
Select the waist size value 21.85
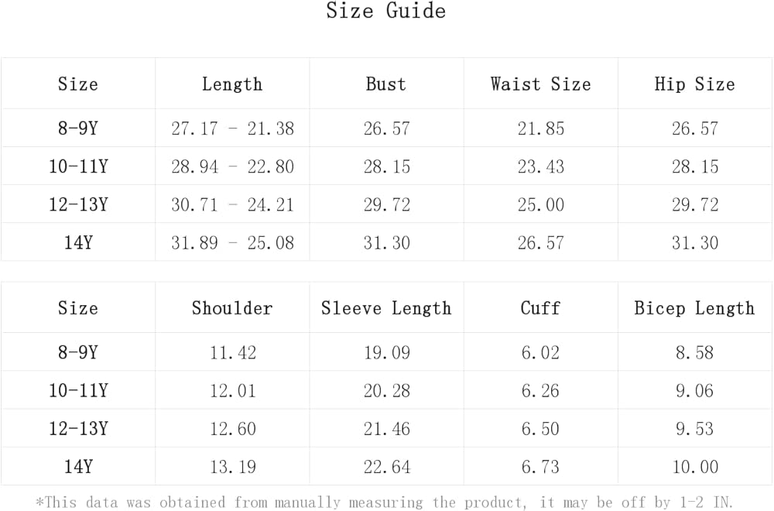pyautogui.click(x=540, y=129)
